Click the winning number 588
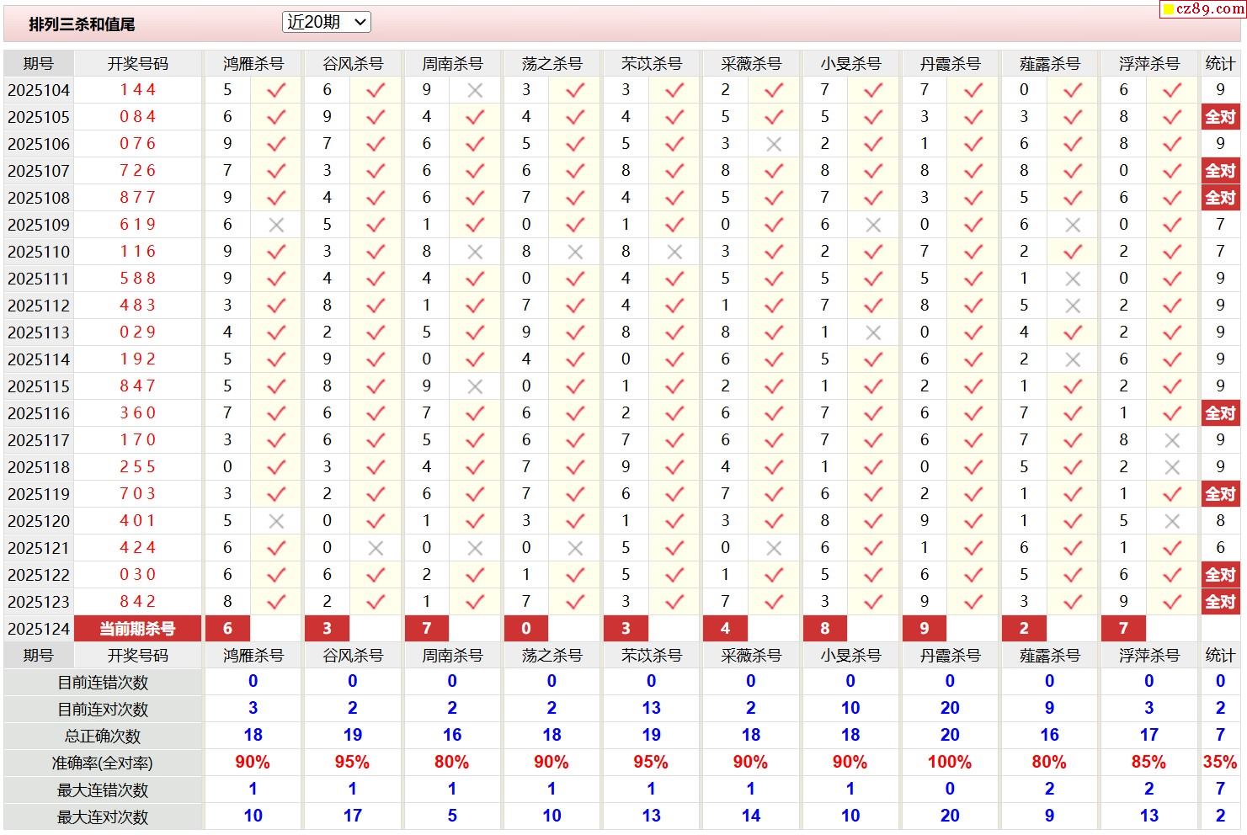The width and height of the screenshot is (1247, 835). 138,278
